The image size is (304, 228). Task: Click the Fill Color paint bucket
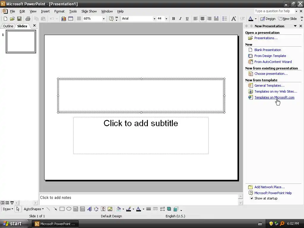pyautogui.click(x=118, y=209)
